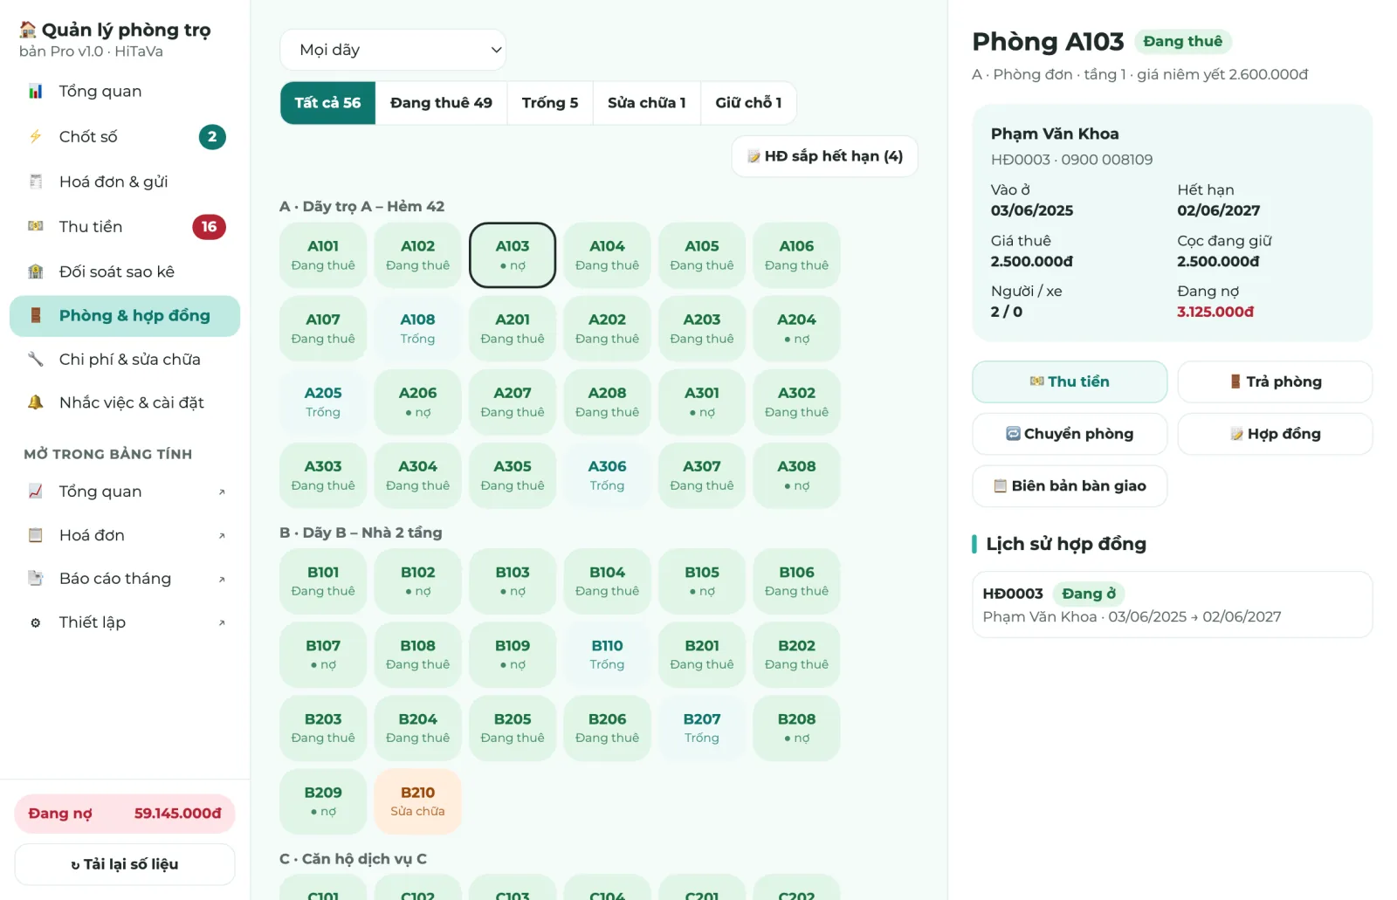Select room card B110

pos(607,655)
